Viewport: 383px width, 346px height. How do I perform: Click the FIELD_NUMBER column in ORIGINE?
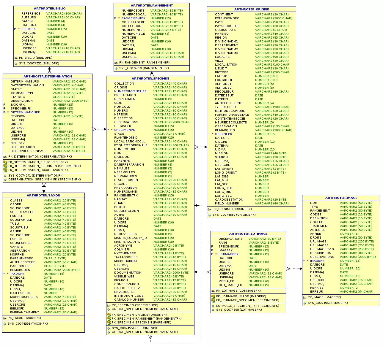coord(227,204)
